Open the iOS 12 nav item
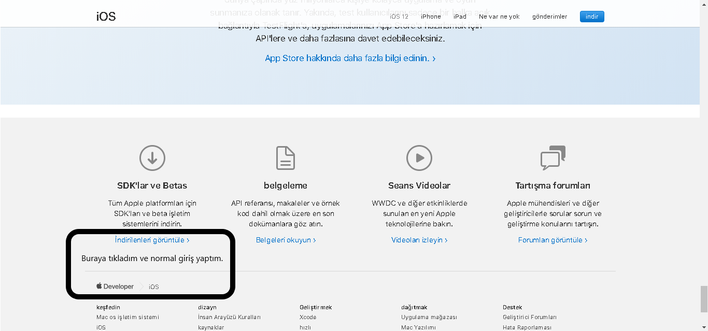The height and width of the screenshot is (331, 708). (x=399, y=17)
